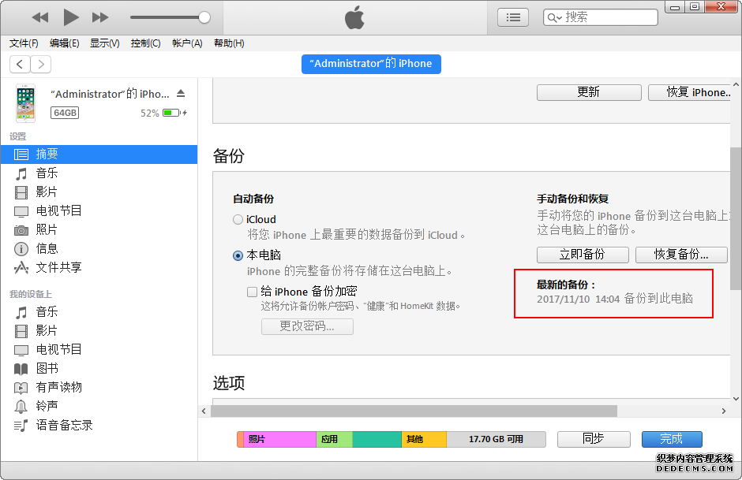Click the yellow 其他 storage segment
The height and width of the screenshot is (480, 742).
pos(424,439)
